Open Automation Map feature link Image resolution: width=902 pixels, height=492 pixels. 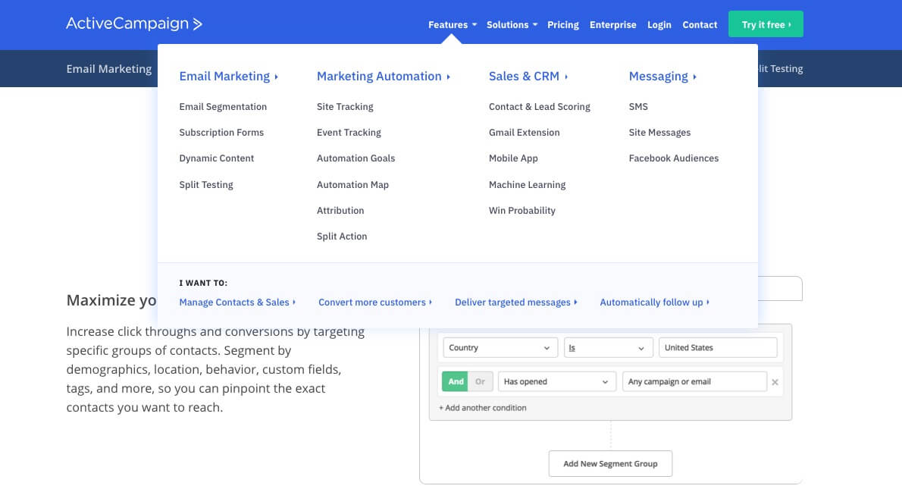click(352, 185)
